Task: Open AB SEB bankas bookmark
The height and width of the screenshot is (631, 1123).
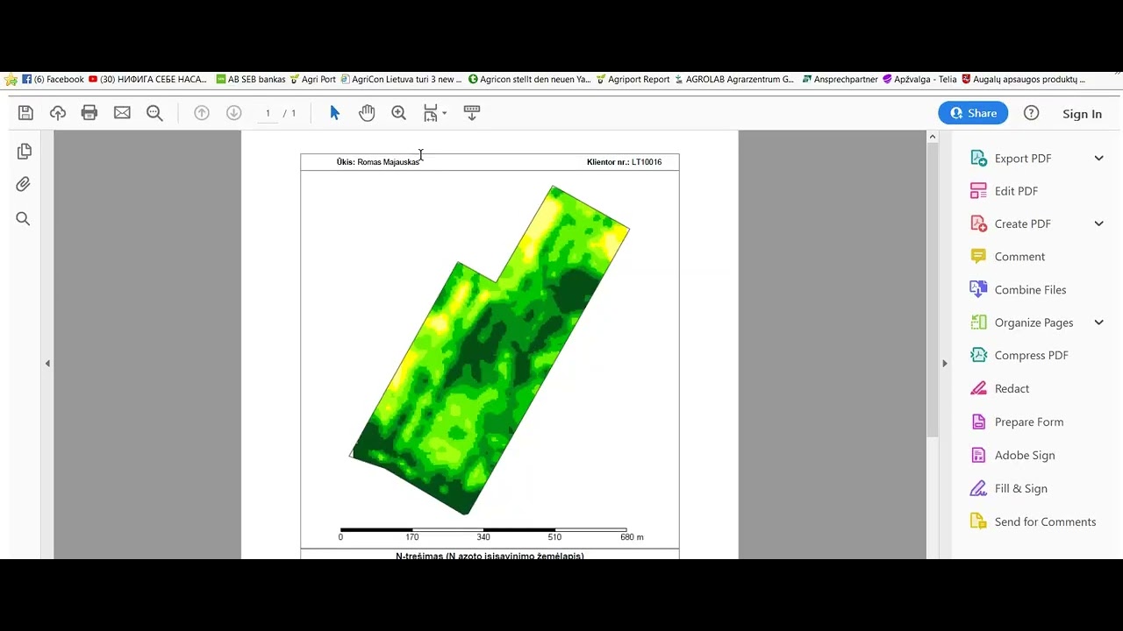Action: pyautogui.click(x=251, y=80)
